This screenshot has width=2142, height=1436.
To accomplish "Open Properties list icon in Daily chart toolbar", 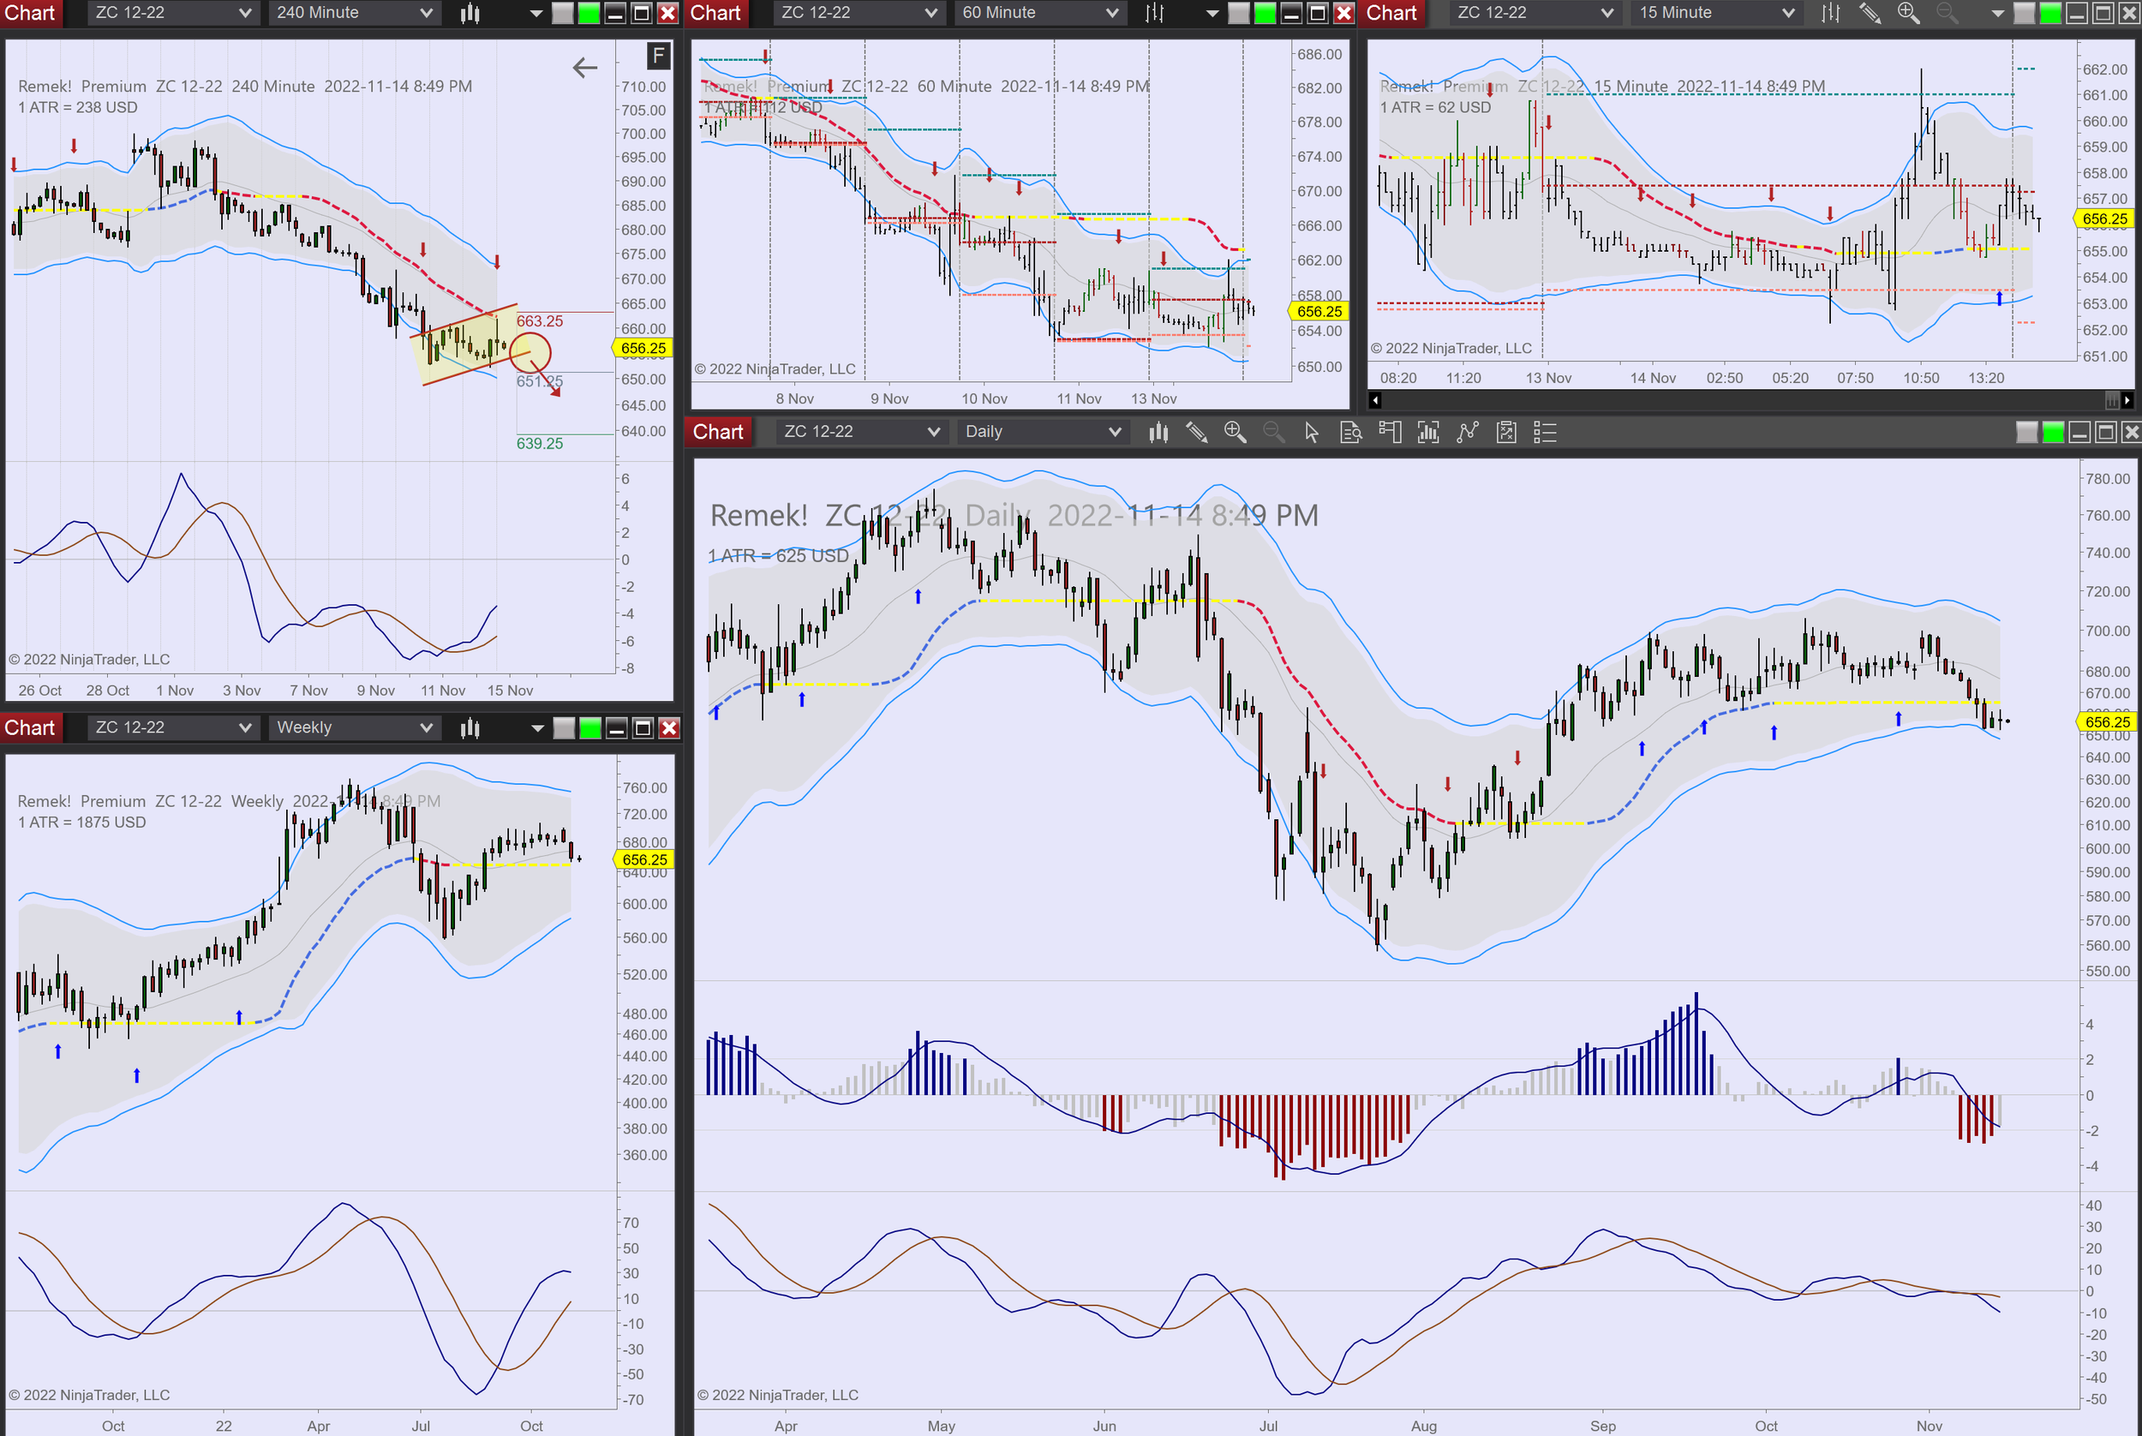I will click(1545, 431).
